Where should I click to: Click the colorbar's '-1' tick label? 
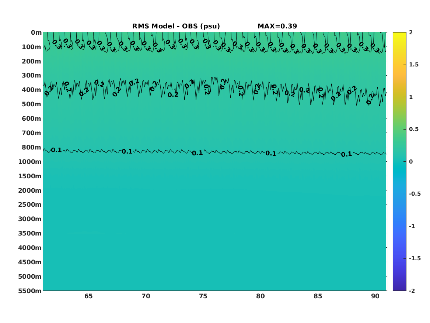[x=412, y=226]
